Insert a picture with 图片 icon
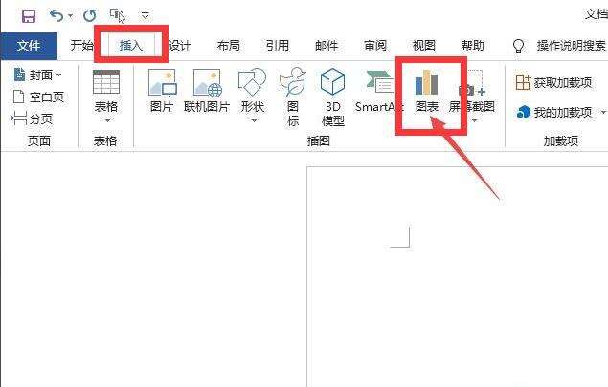The height and width of the screenshot is (387, 608). pyautogui.click(x=162, y=91)
